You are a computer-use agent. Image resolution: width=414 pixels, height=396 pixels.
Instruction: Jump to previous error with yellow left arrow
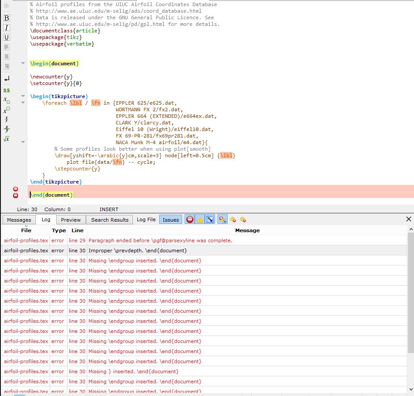click(233, 219)
